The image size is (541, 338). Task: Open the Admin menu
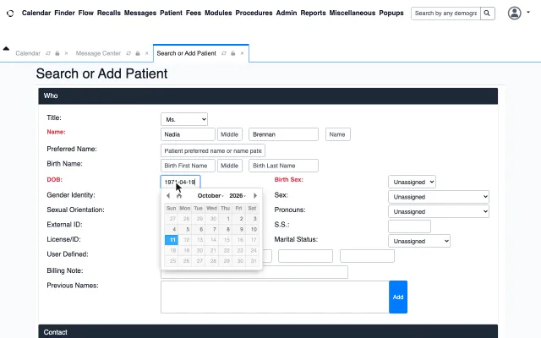tap(287, 13)
